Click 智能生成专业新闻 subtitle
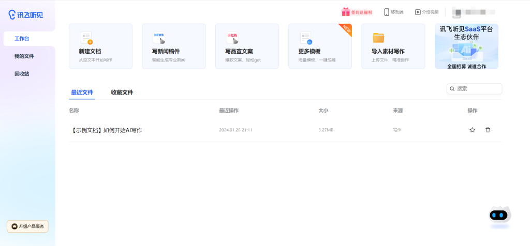This screenshot has width=530, height=246. pyautogui.click(x=168, y=60)
